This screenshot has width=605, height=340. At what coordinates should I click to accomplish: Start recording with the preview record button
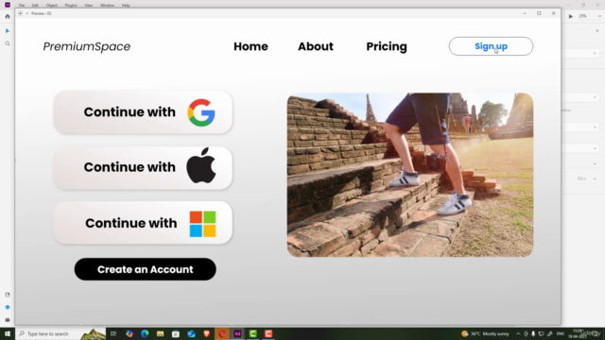pos(20,13)
